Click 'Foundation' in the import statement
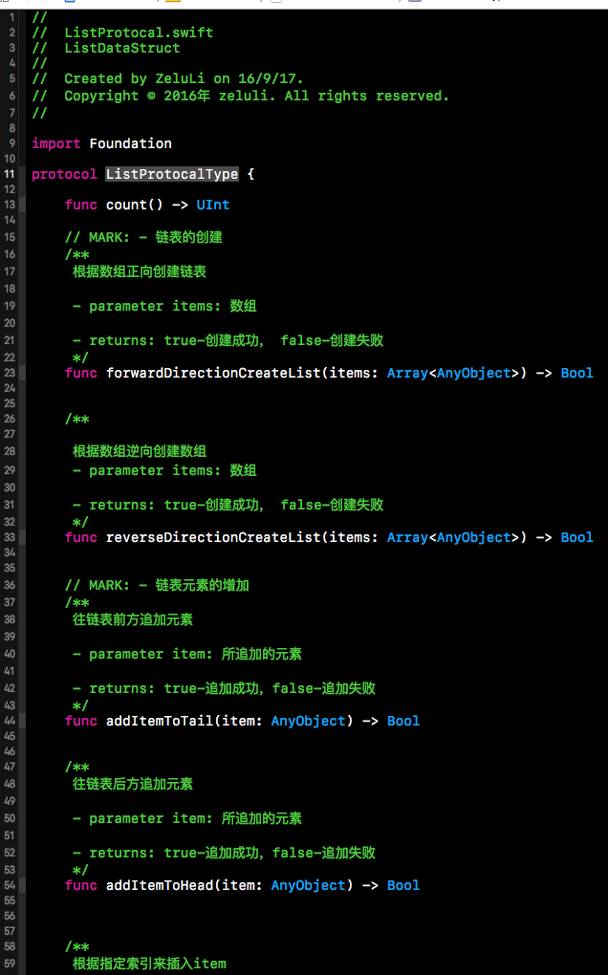This screenshot has width=608, height=975. [x=131, y=143]
